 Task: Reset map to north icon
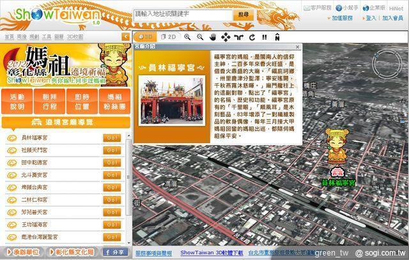coord(277,37)
